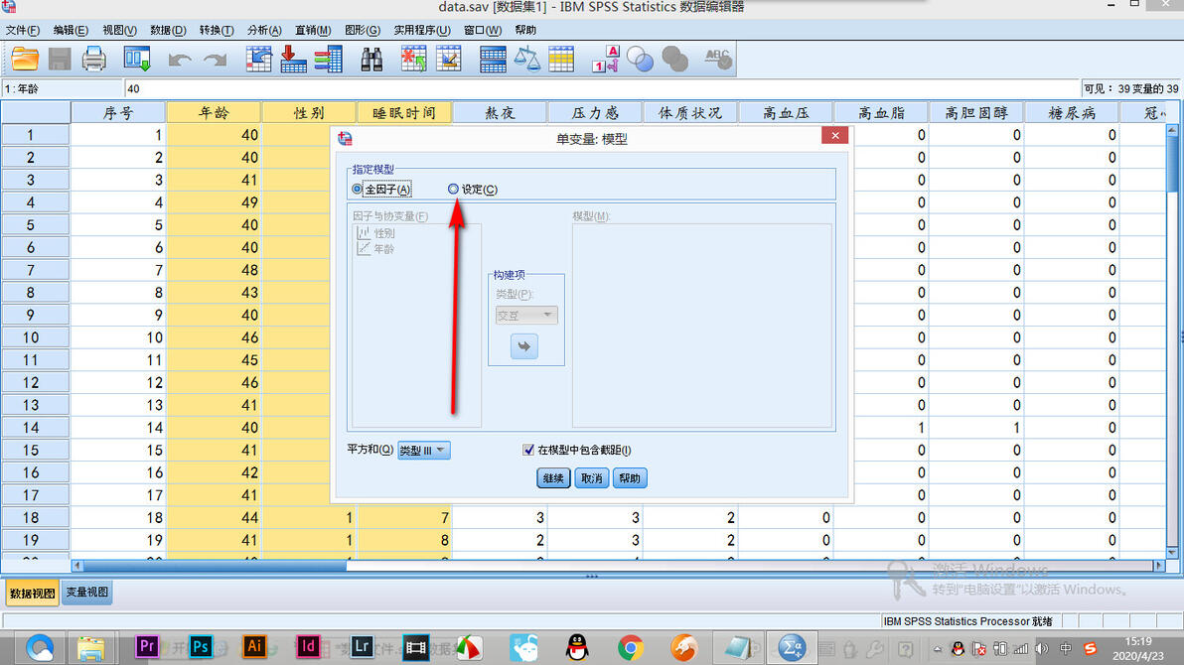
Task: Click the 帮助 help button in dialog
Action: (x=630, y=477)
